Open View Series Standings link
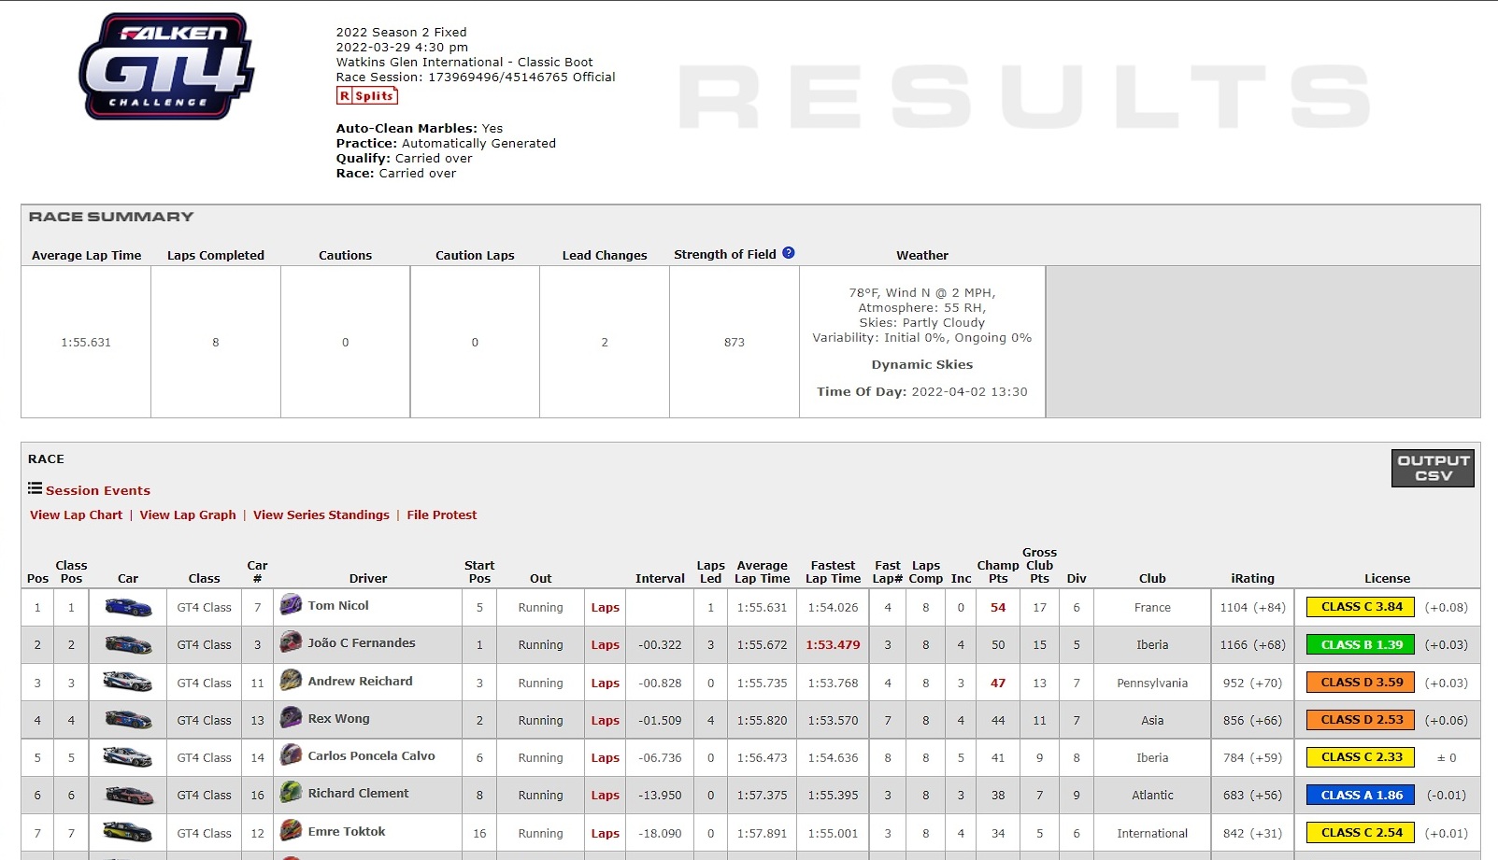The width and height of the screenshot is (1498, 860). pos(321,515)
